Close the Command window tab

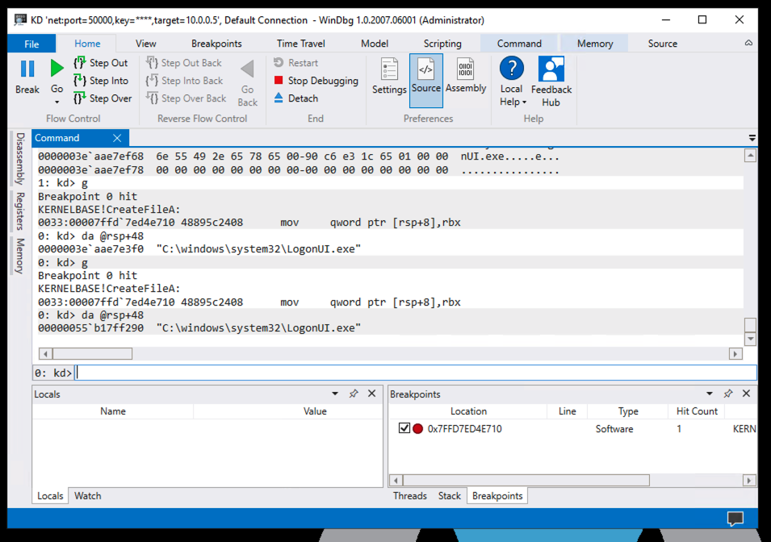click(117, 138)
